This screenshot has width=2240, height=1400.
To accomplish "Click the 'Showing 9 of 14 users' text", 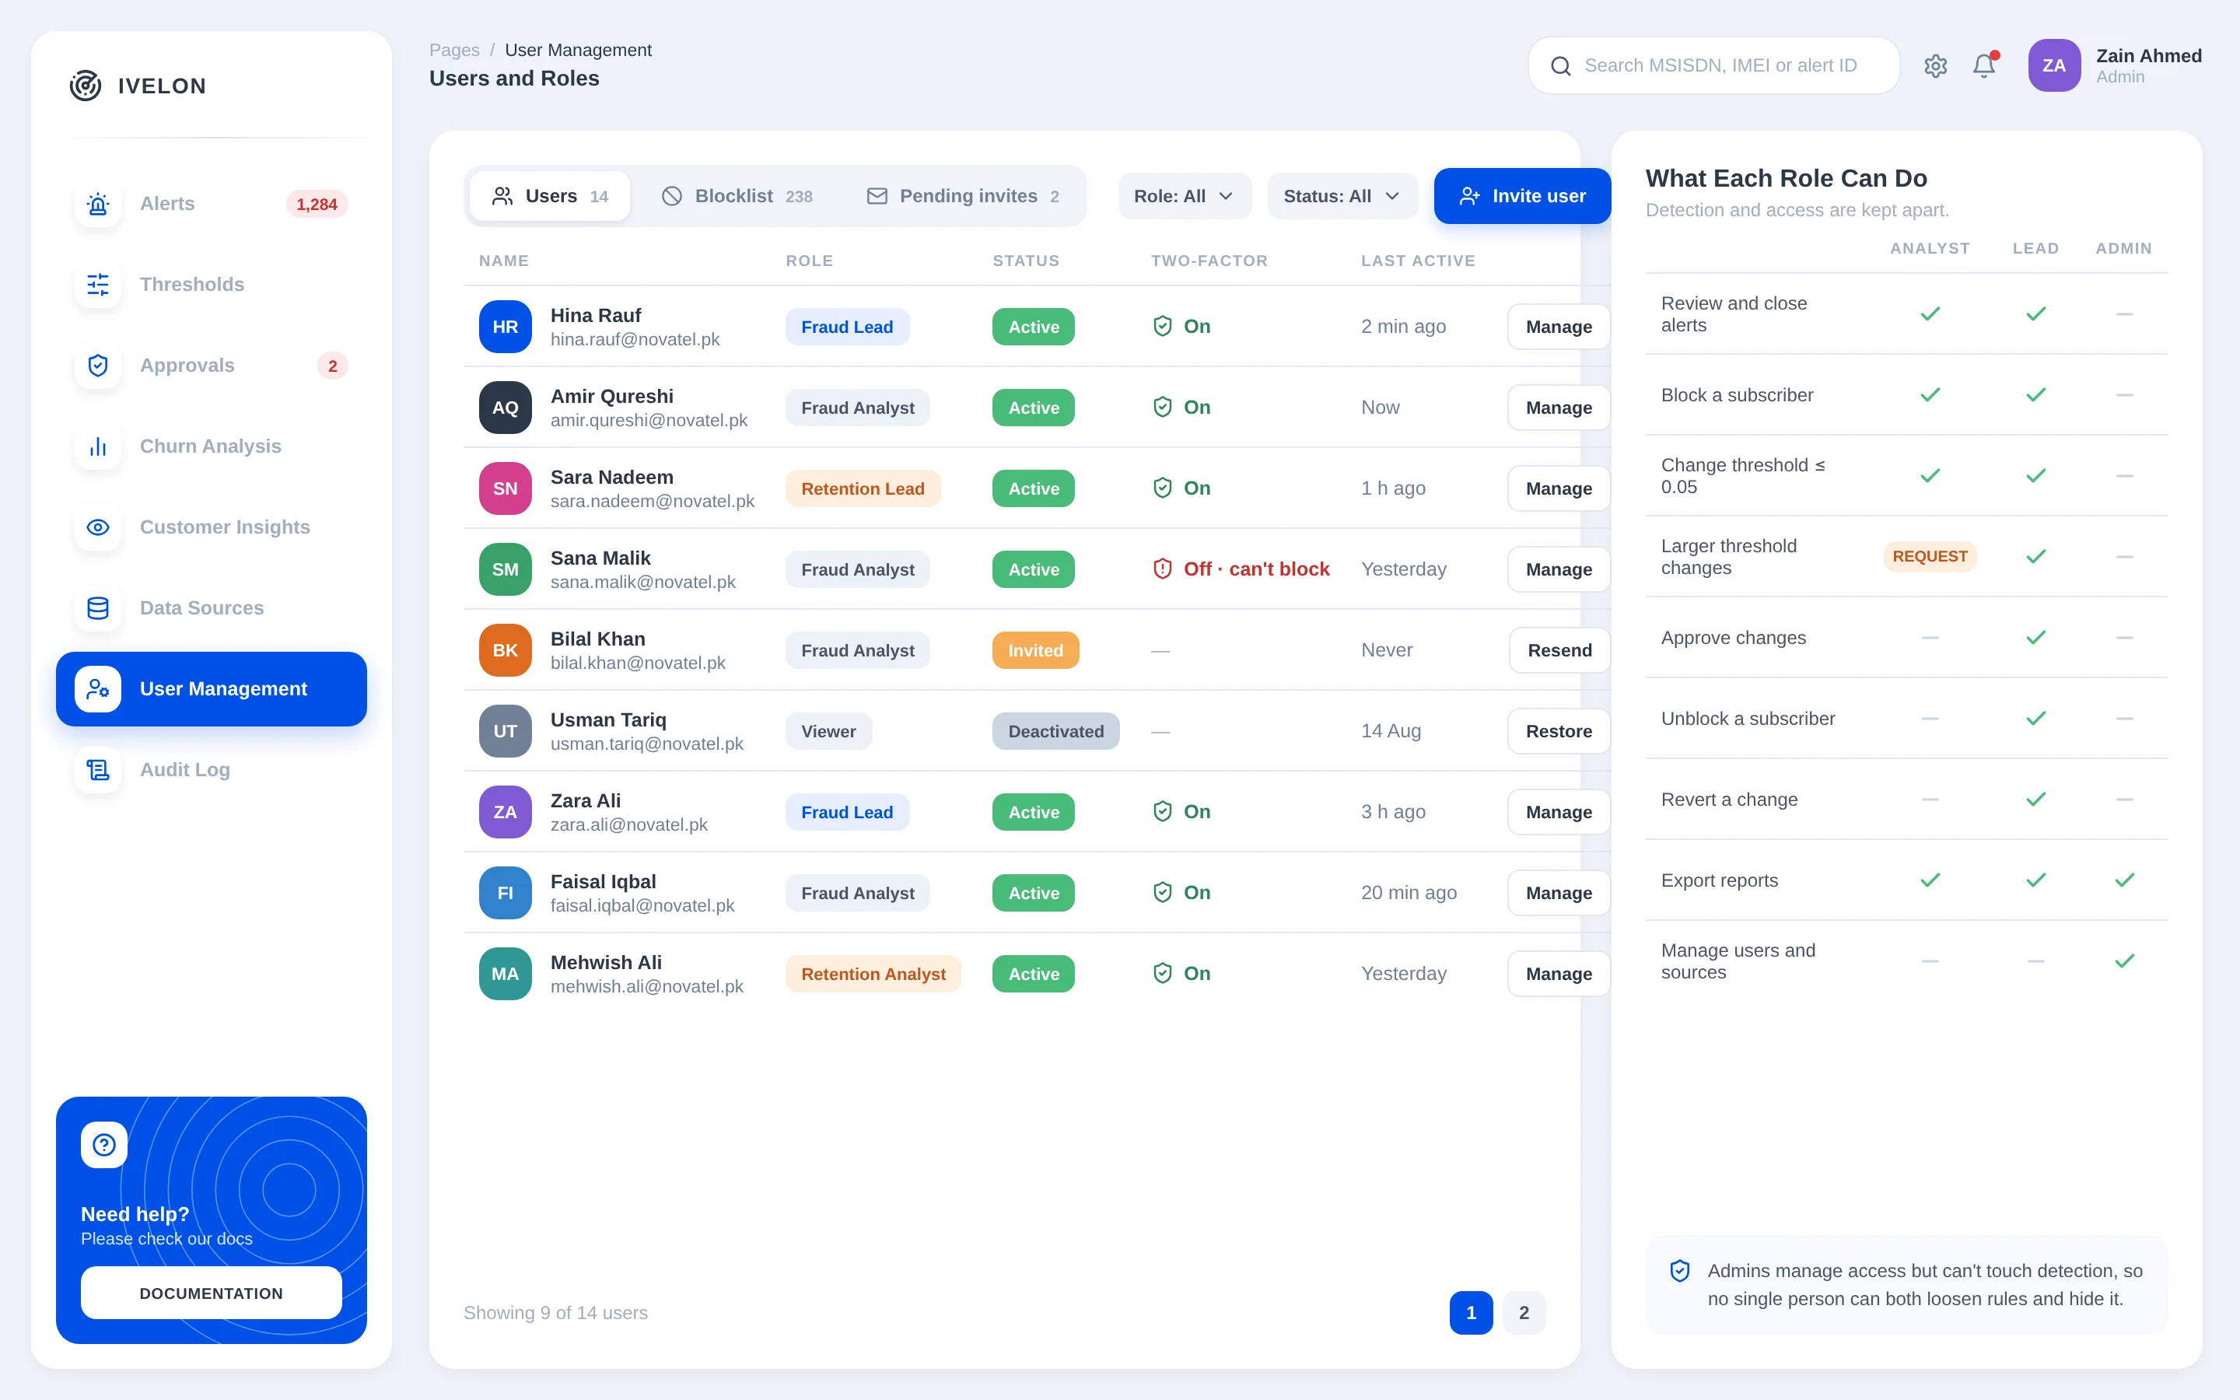I will point(555,1312).
